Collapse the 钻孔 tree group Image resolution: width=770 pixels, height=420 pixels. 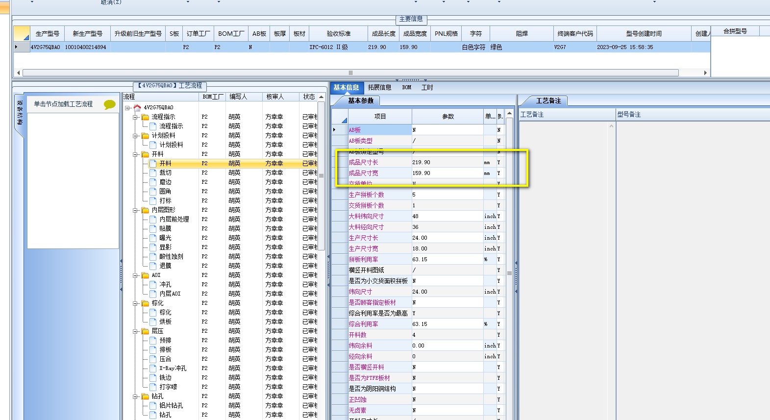(135, 396)
